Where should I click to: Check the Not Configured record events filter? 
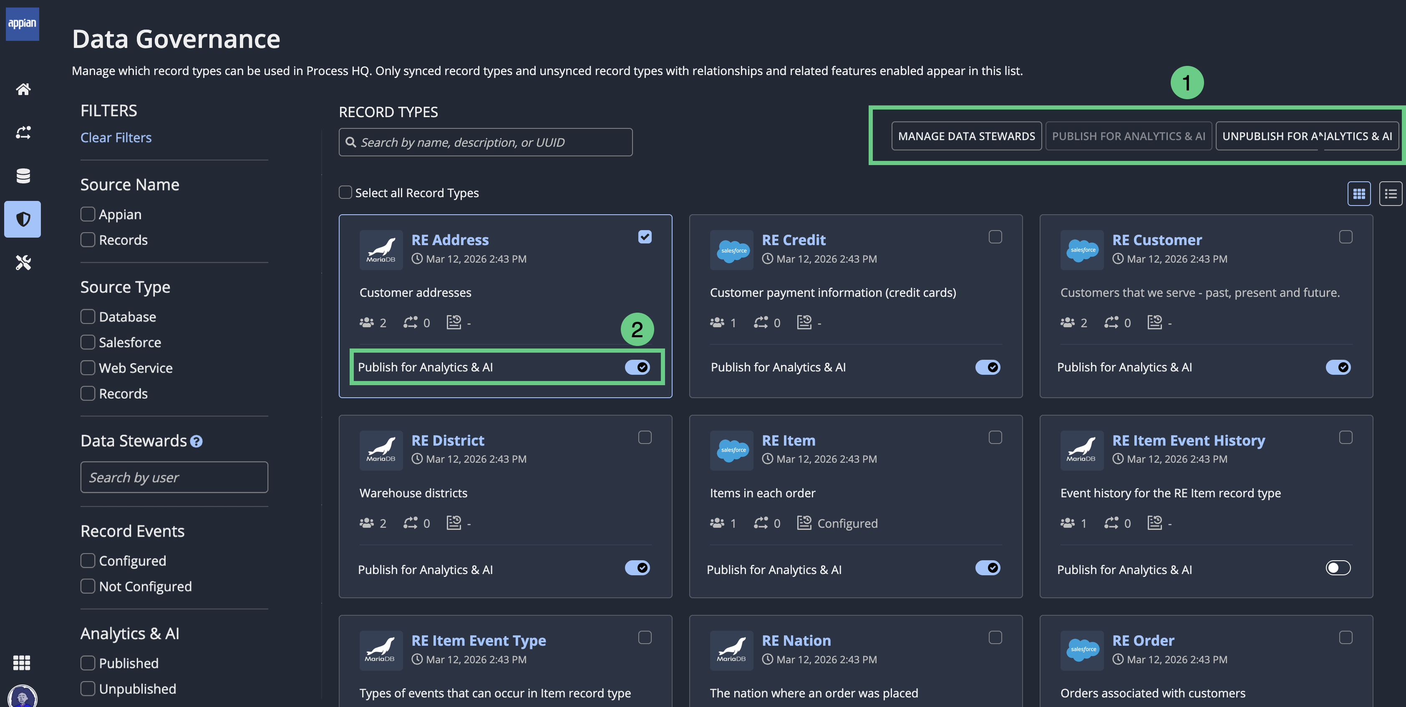tap(88, 586)
